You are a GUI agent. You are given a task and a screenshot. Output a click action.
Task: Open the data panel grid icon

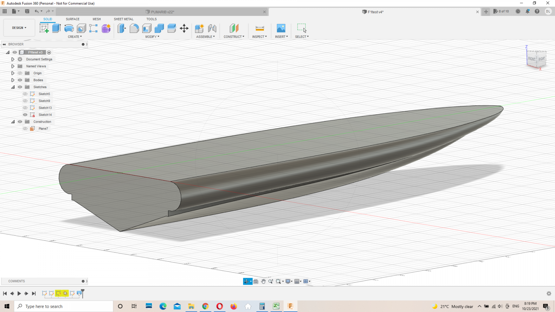pos(5,11)
